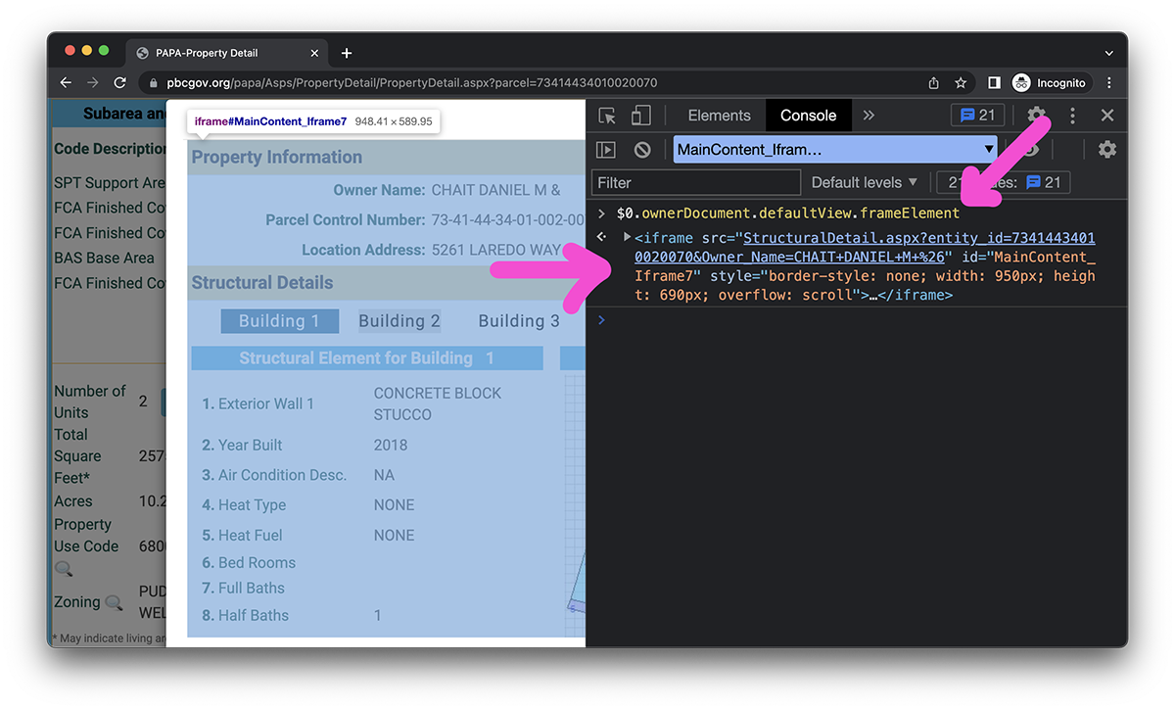Click the Parcel Control Number label

pyautogui.click(x=346, y=220)
